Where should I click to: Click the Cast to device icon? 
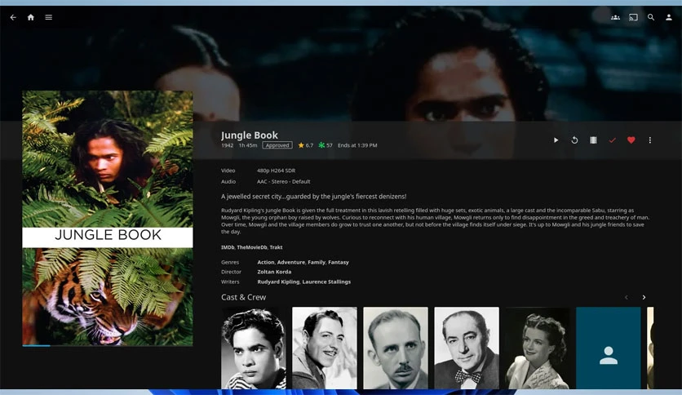(x=633, y=17)
